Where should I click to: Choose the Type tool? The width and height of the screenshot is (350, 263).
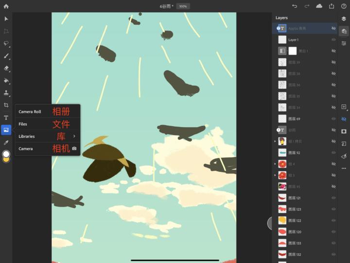pos(6,118)
